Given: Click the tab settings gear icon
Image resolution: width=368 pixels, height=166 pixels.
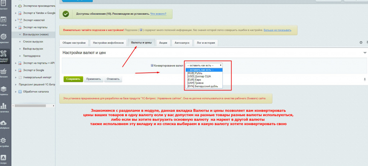Looking at the screenshot, I should click(x=361, y=42).
